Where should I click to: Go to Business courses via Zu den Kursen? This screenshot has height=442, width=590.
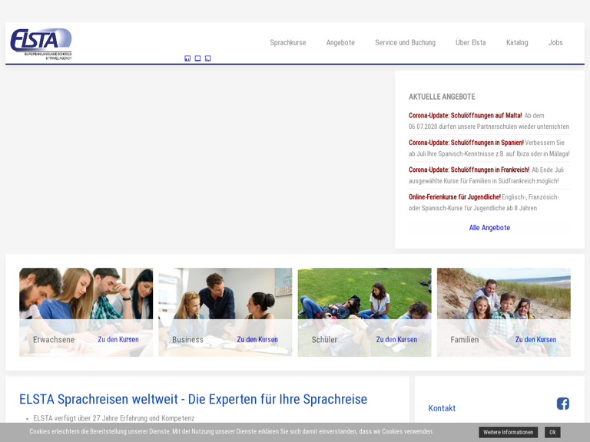pos(257,339)
